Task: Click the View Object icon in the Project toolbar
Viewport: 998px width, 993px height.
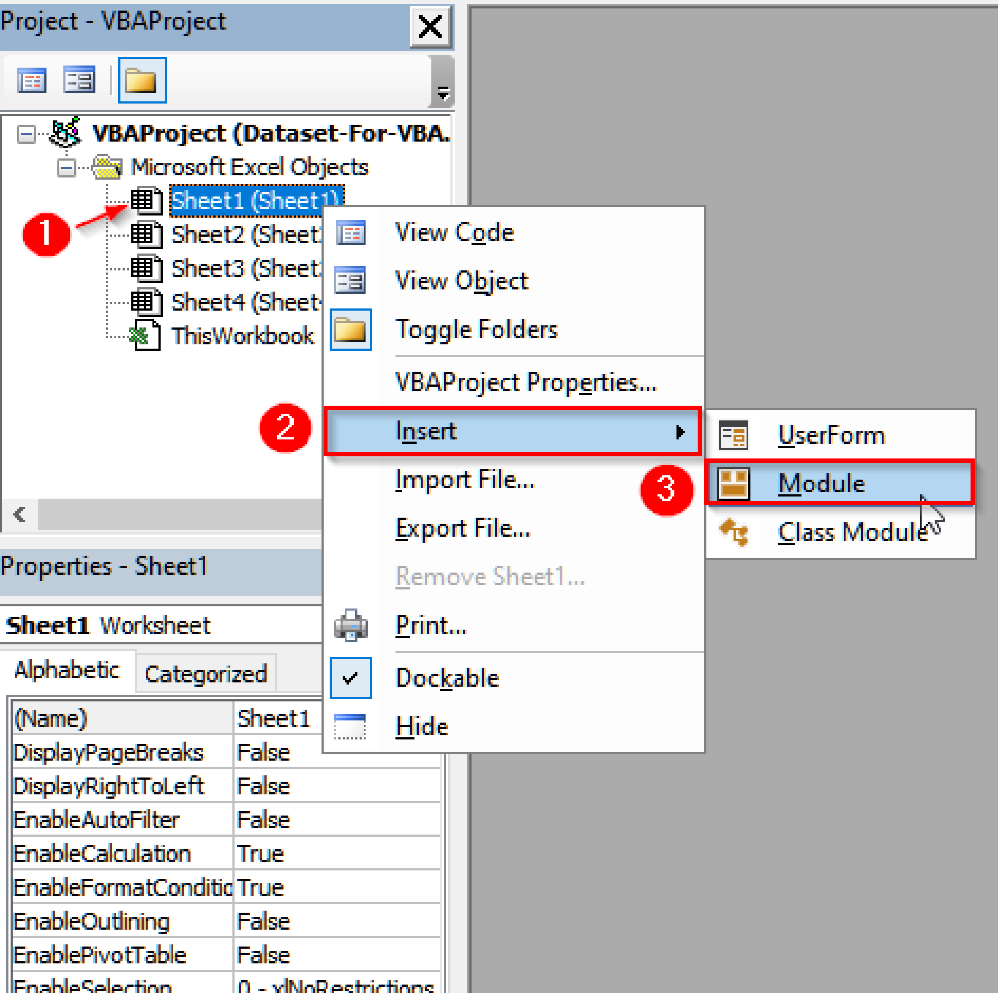Action: [x=78, y=80]
